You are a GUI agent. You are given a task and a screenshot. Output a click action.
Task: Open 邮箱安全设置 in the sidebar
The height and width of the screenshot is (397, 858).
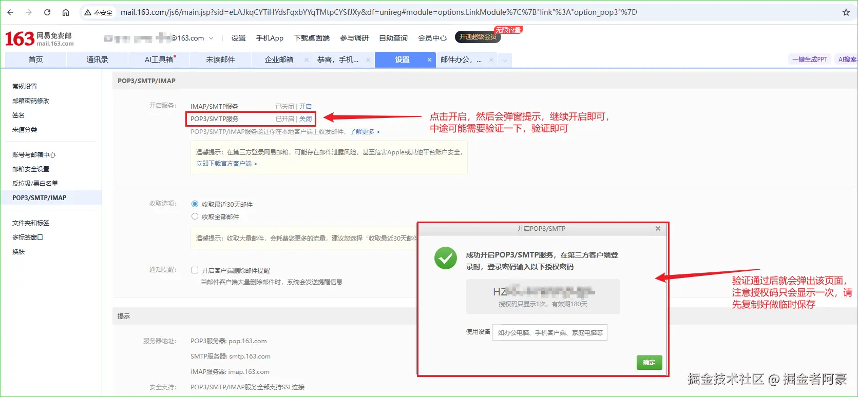point(31,169)
